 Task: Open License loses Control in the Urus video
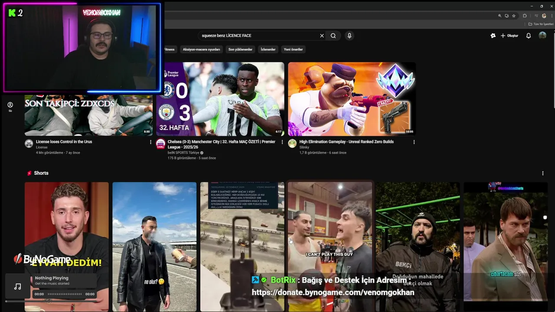point(88,115)
